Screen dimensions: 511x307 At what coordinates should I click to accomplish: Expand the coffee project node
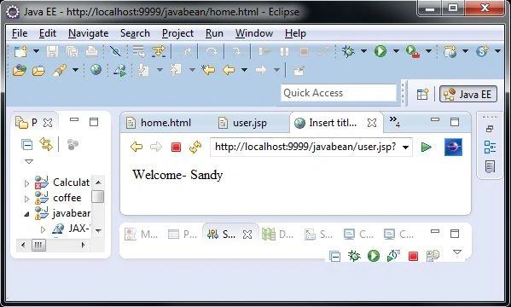click(27, 199)
